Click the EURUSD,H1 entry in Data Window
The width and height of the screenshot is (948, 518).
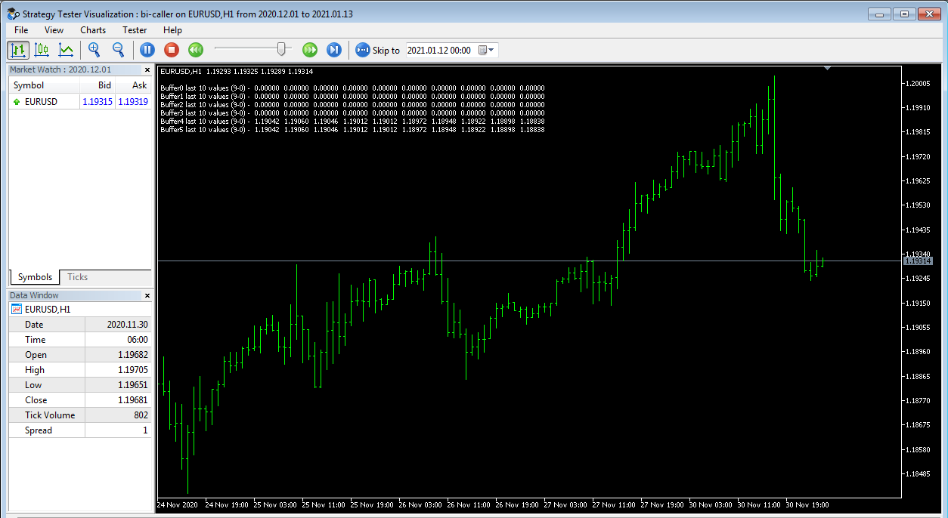(48, 309)
